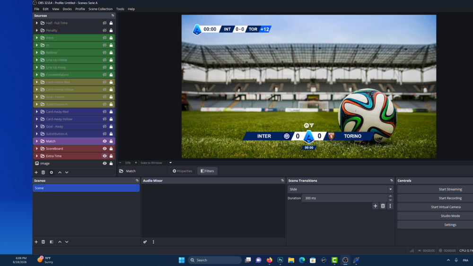Viewport: 473px width, 266px height.
Task: Move the scene down in the Scenes toolbar
Action: tap(67, 242)
